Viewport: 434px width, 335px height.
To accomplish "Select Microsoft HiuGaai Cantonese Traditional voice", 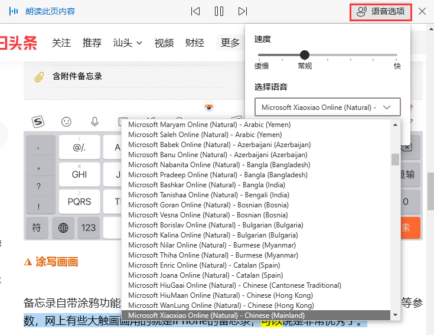I will [256, 285].
